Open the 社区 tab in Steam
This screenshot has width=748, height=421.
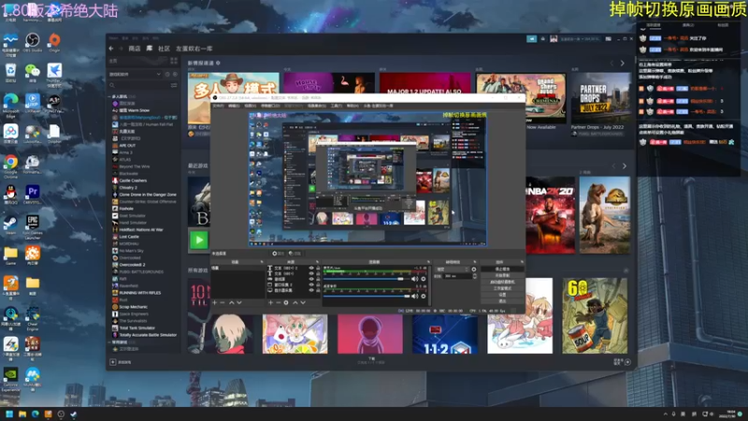[165, 49]
